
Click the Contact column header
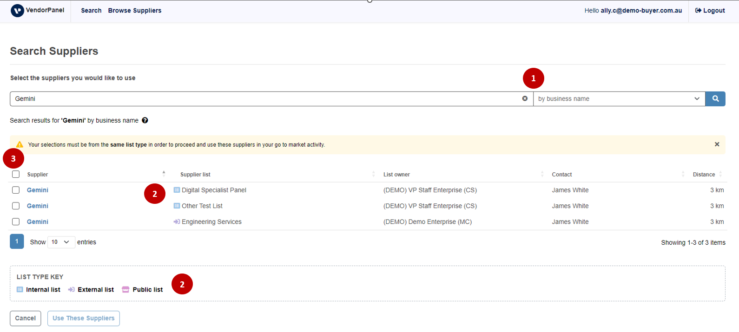click(x=562, y=175)
